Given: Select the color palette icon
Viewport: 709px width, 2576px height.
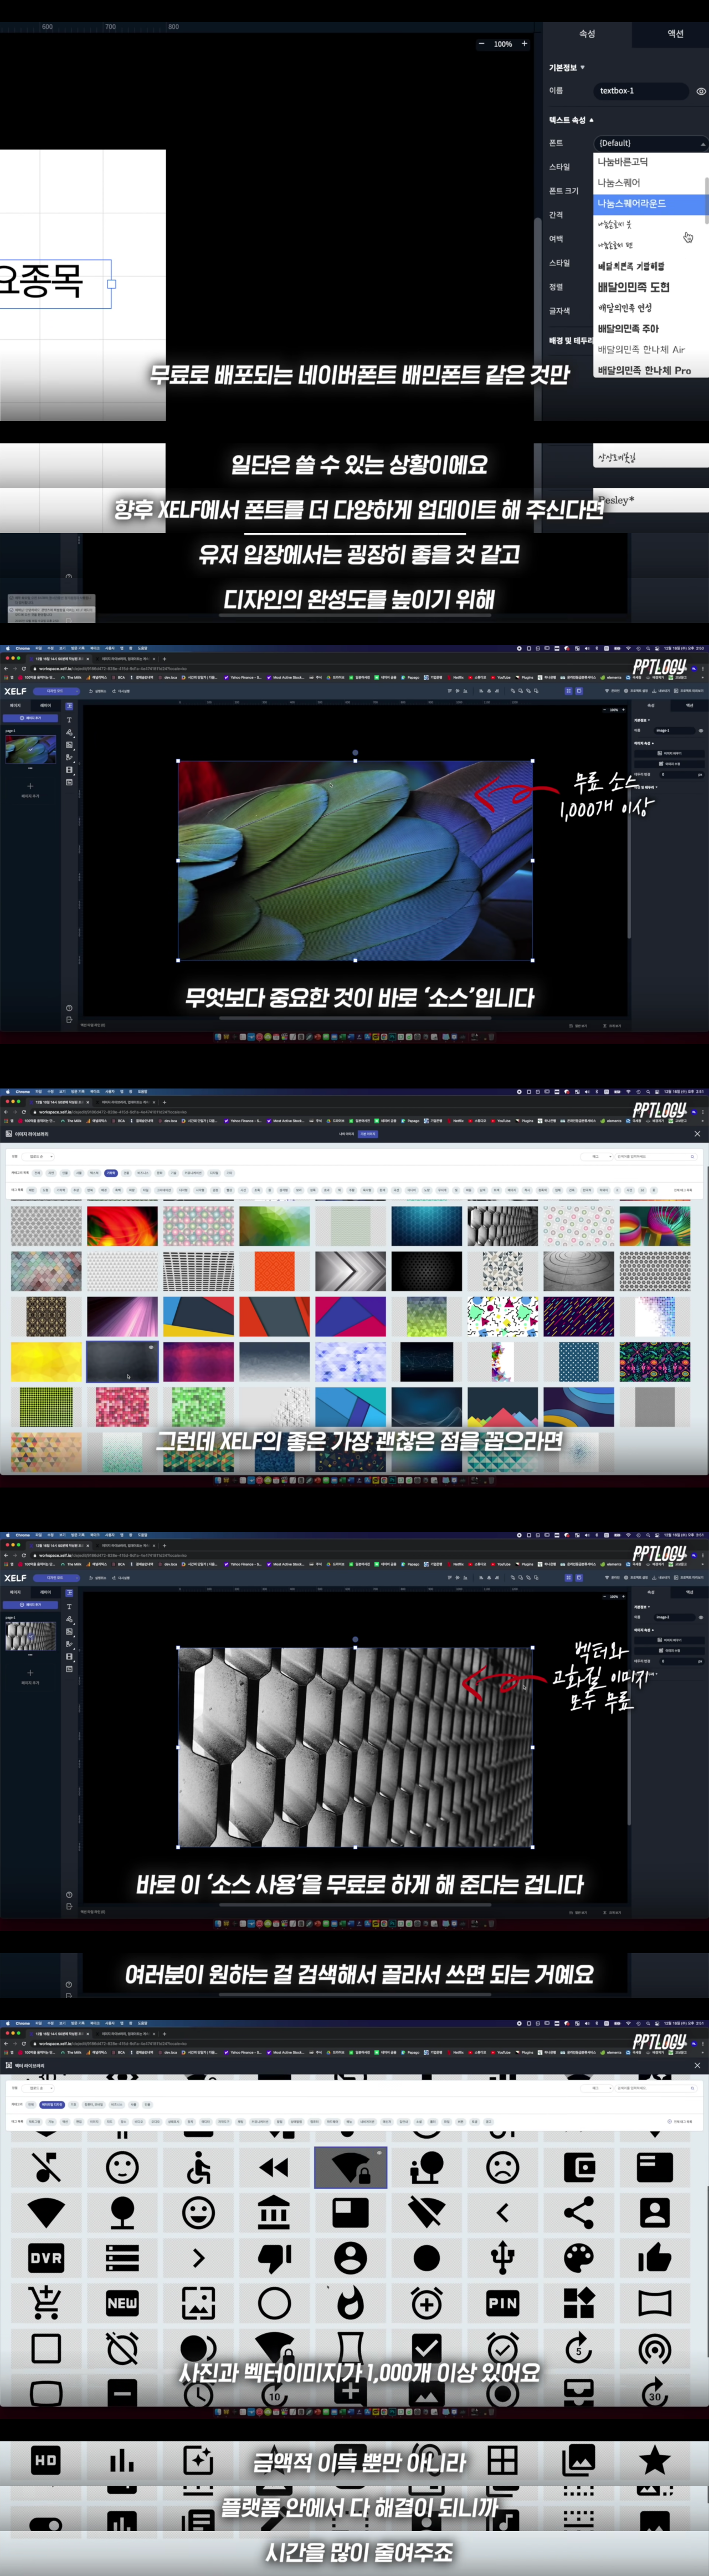Looking at the screenshot, I should coord(579,2258).
